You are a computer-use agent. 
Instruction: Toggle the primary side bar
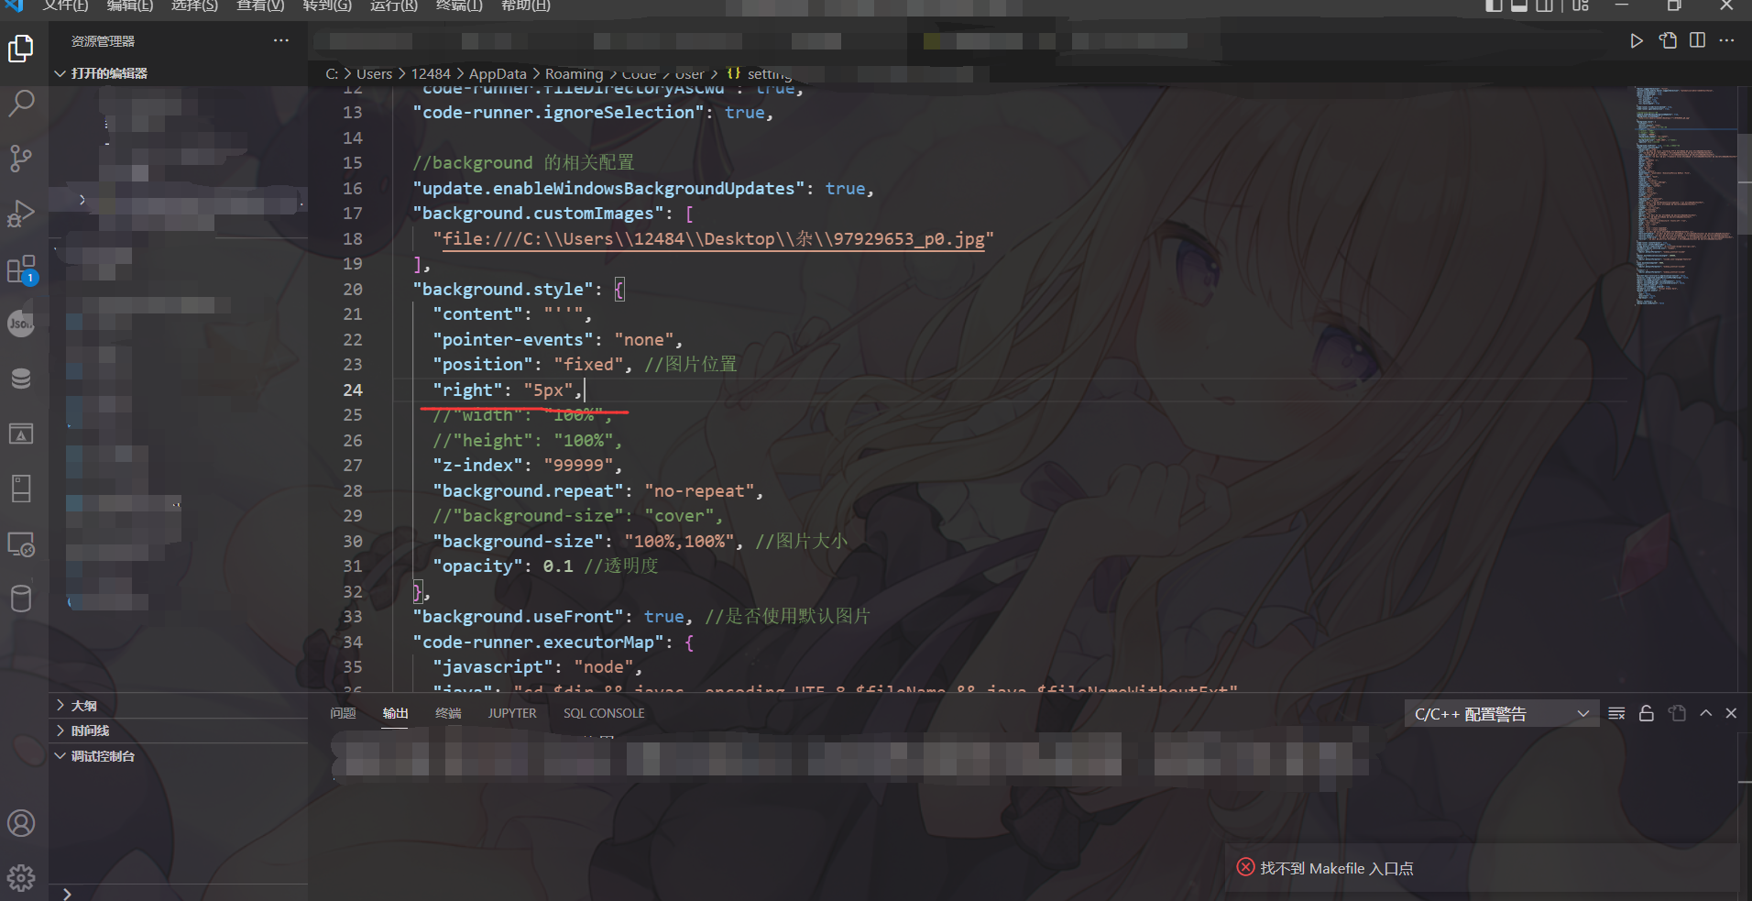click(x=1494, y=5)
